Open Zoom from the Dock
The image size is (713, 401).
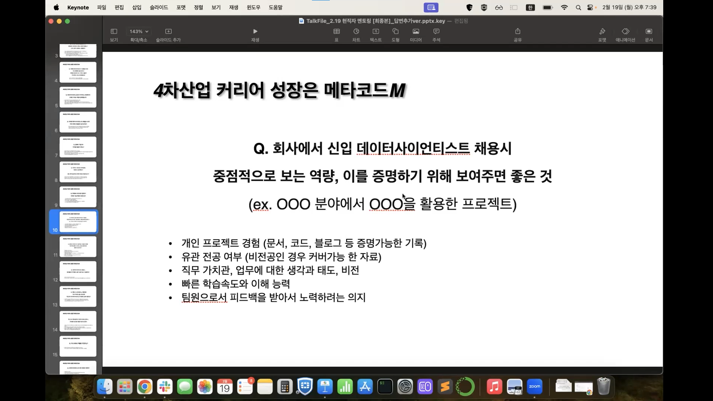[x=534, y=387]
